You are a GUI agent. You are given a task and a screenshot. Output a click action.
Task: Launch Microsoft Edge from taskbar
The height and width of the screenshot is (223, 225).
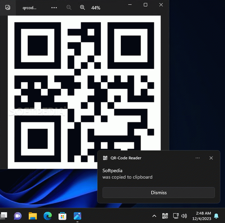(x=48, y=216)
